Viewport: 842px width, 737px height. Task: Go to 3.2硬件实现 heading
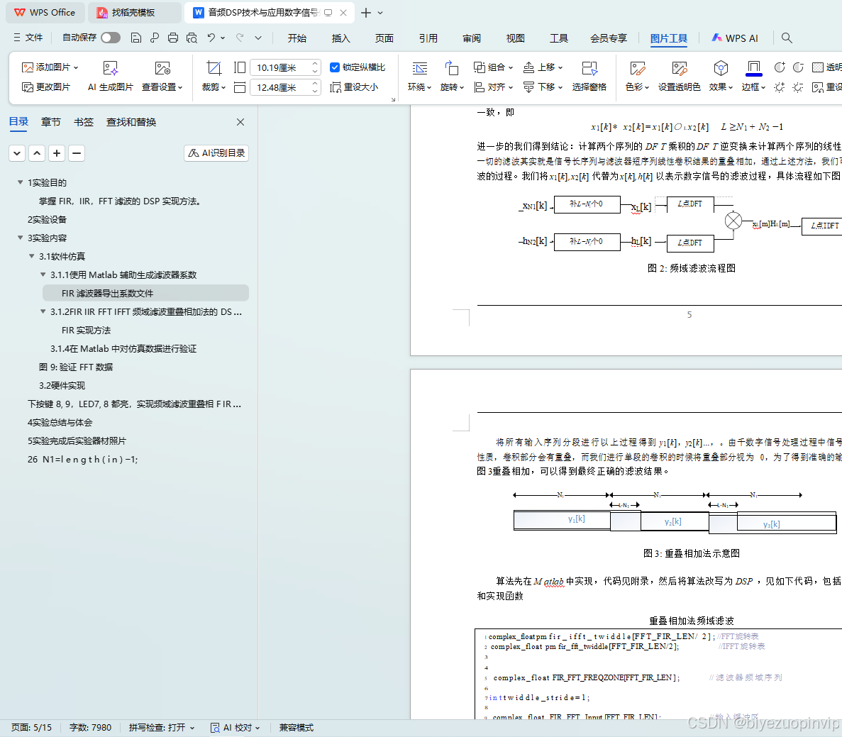pyautogui.click(x=62, y=385)
